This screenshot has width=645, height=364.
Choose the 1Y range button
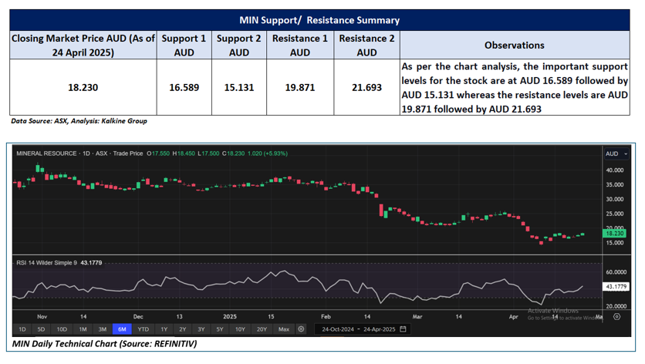point(164,329)
